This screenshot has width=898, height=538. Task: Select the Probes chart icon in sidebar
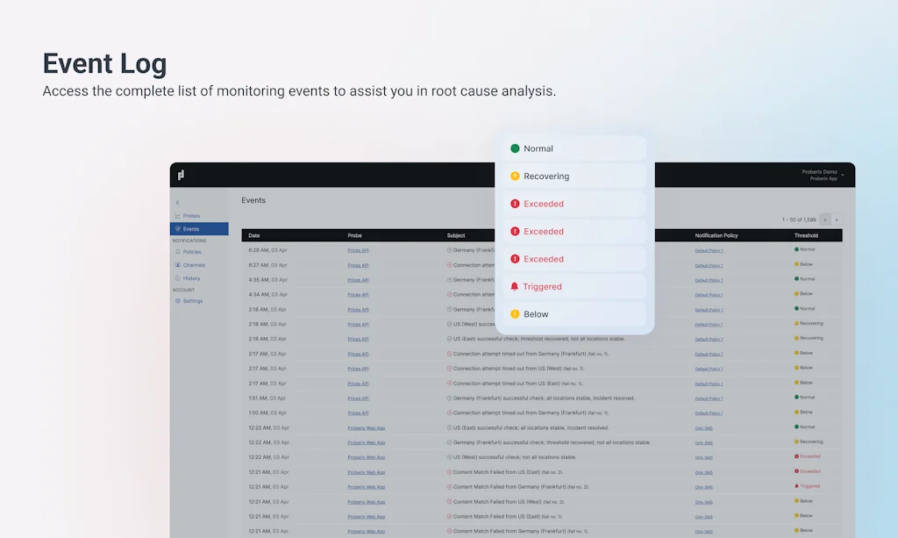tap(178, 216)
